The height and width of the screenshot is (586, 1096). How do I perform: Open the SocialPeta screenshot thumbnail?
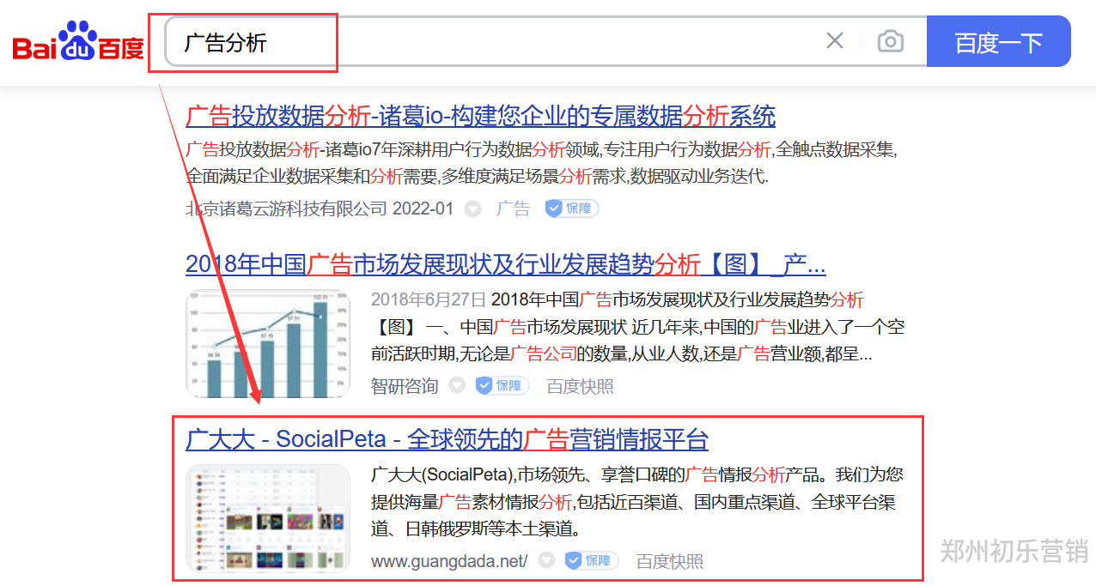point(268,518)
